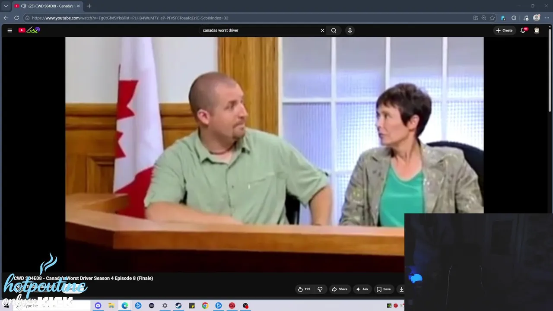553x311 pixels.
Task: Click the zoom out magnifier in address bar
Action: [484, 18]
